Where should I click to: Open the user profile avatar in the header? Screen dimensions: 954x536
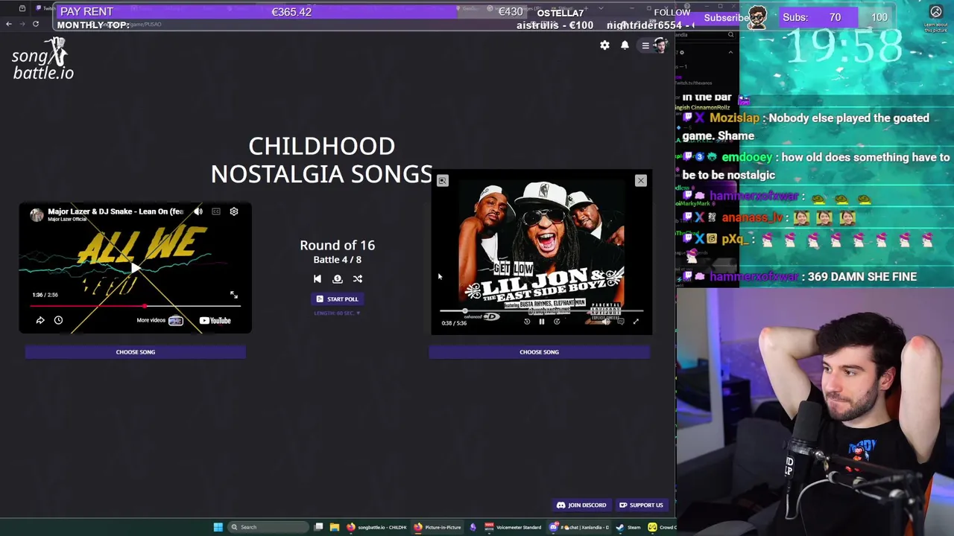[660, 45]
